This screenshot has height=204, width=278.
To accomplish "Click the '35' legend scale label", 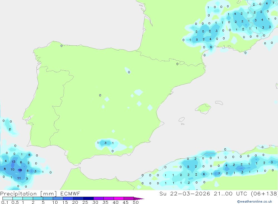I will coord(105,202).
